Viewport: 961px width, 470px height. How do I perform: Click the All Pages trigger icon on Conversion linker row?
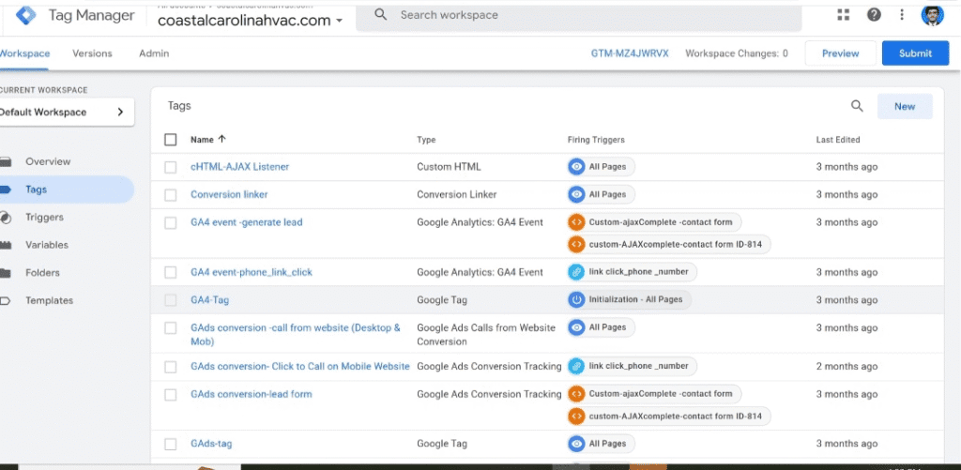tap(576, 194)
